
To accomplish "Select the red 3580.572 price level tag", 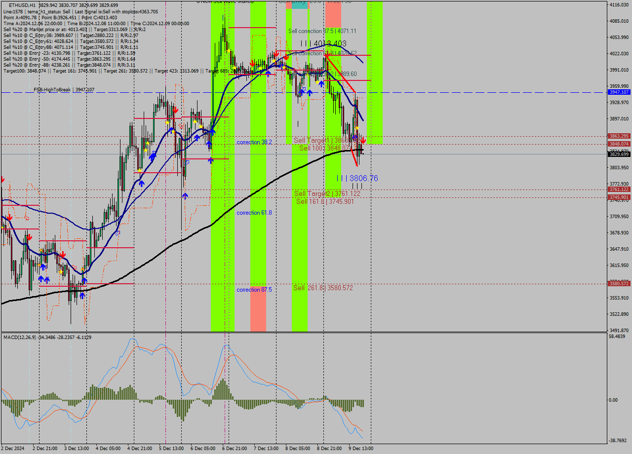I will (619, 283).
